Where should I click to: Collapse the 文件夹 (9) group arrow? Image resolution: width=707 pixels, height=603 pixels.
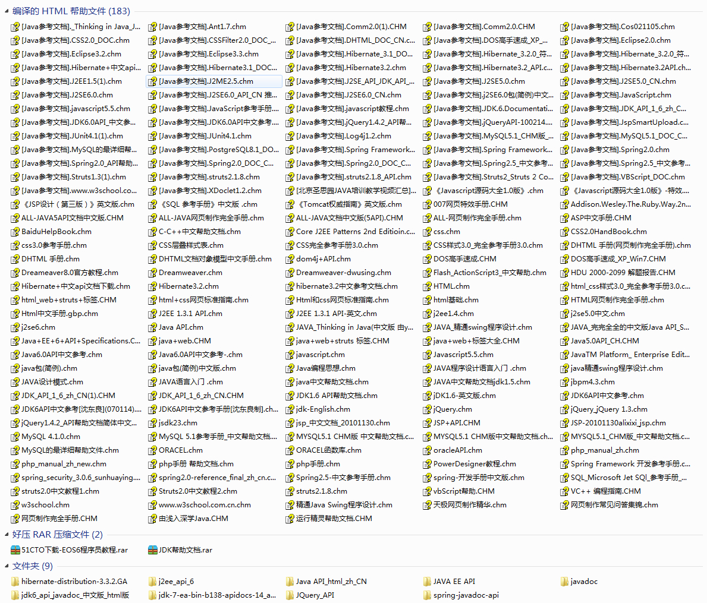click(x=7, y=566)
